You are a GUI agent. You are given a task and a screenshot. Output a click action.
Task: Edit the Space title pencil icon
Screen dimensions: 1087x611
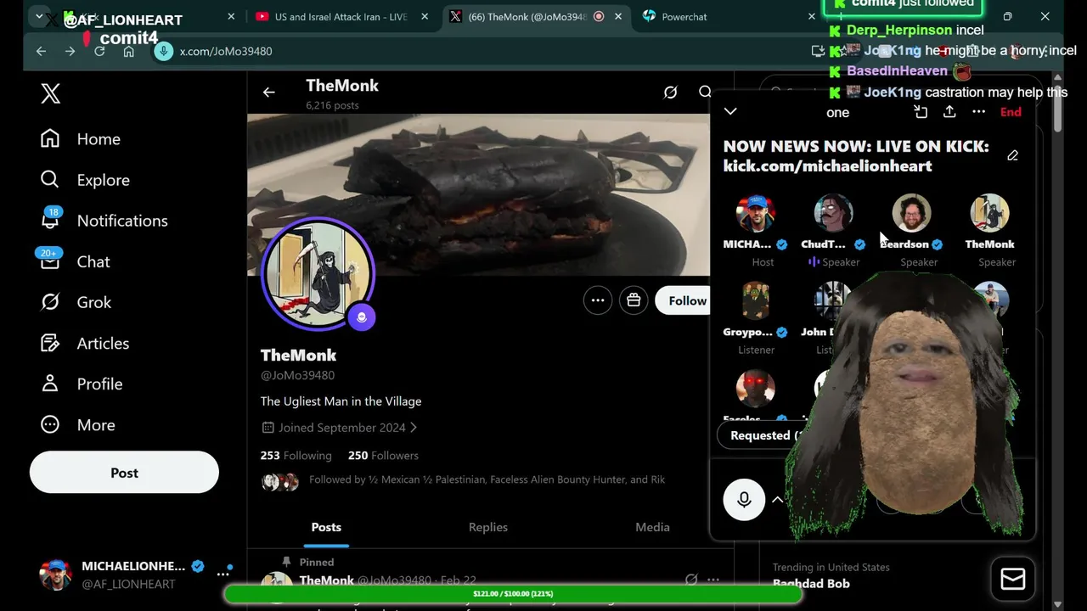1012,155
